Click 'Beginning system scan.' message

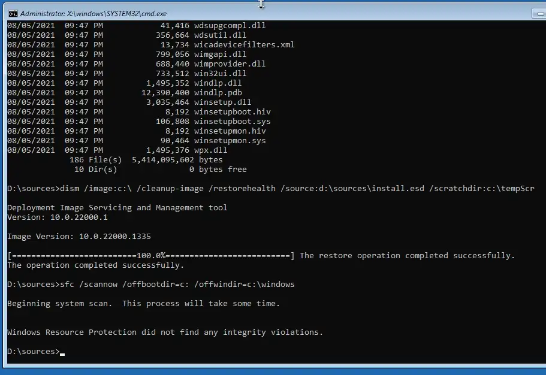(x=59, y=303)
